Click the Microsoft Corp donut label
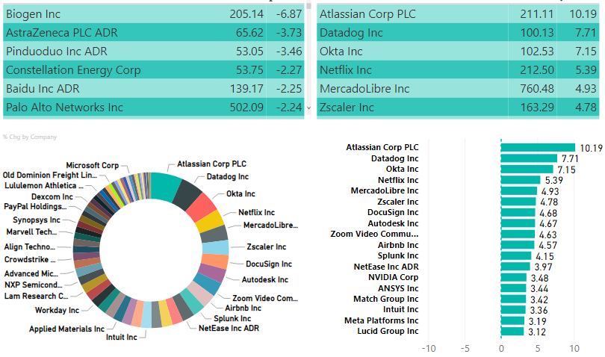The height and width of the screenshot is (357, 605). 92,165
